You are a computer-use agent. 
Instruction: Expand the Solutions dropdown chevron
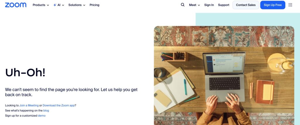[x=84, y=5]
